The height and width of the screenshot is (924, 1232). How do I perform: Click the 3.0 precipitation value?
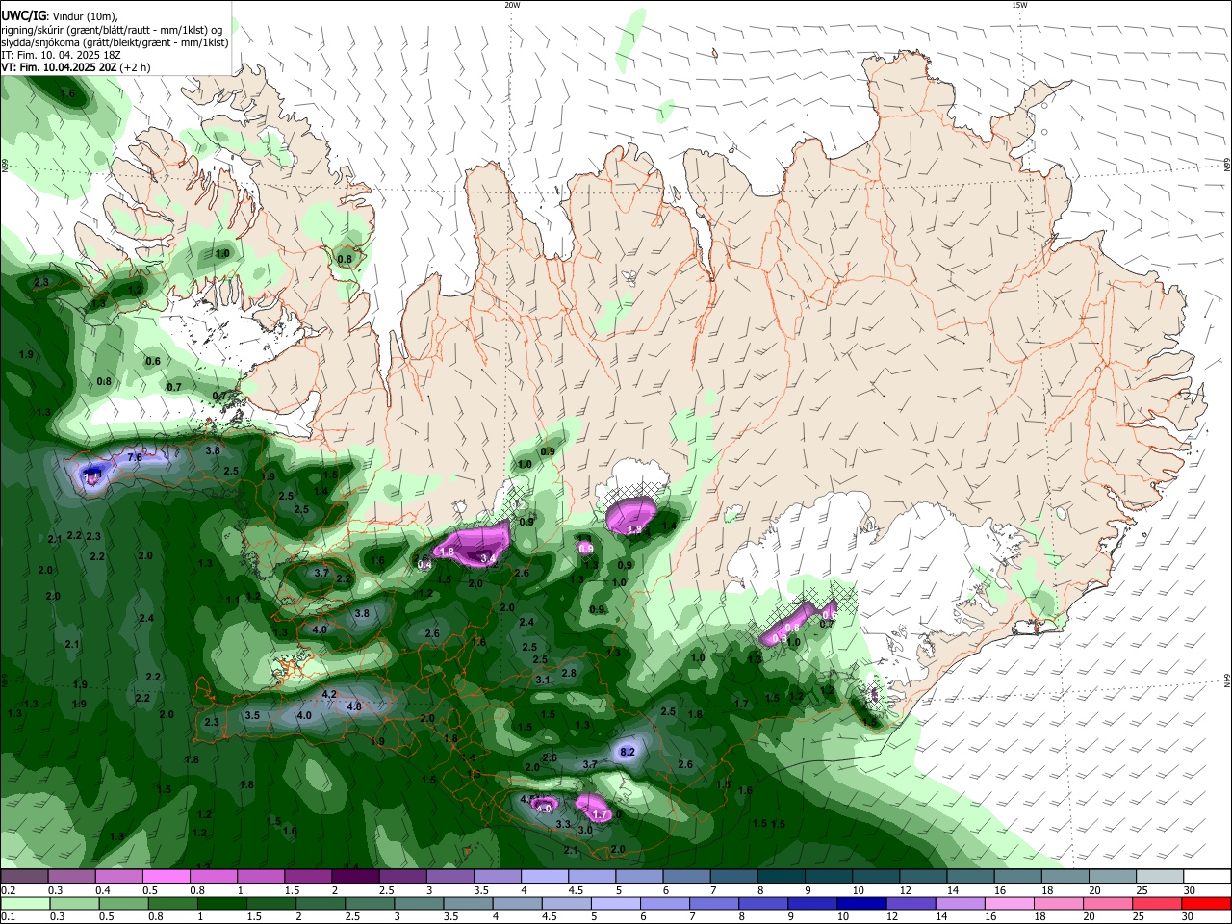[x=584, y=830]
